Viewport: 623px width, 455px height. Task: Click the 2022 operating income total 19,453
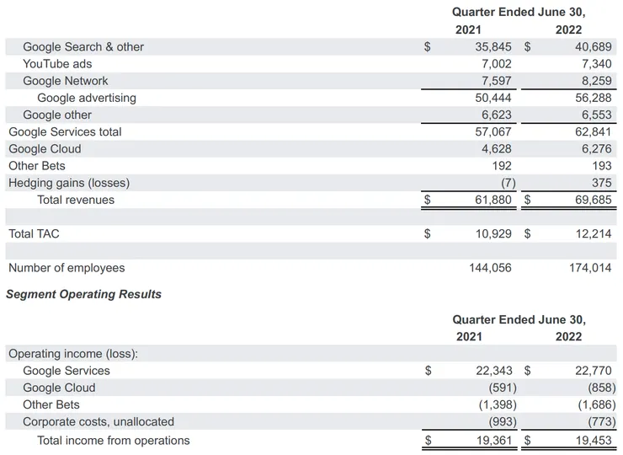point(591,440)
